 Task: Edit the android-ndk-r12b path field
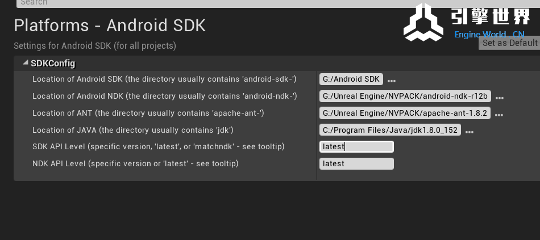coord(405,96)
